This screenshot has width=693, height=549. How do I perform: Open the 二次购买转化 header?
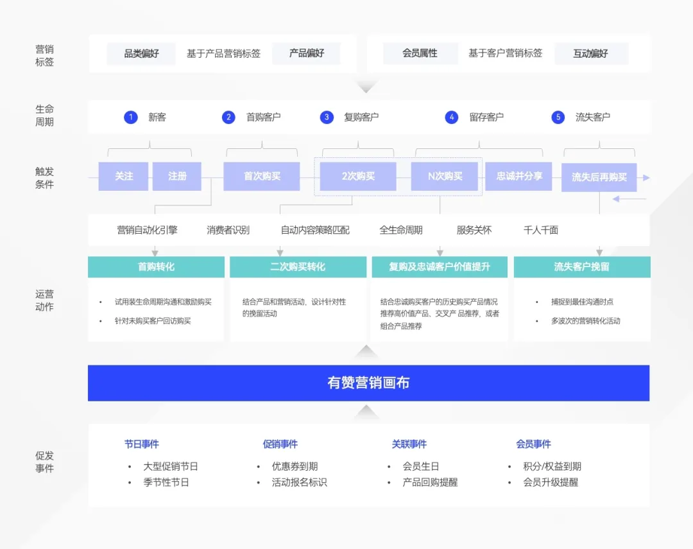tap(298, 266)
